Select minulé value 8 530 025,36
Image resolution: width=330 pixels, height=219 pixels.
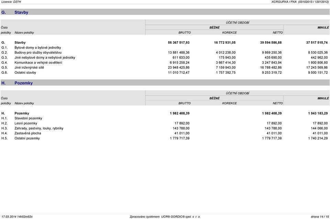(x=318, y=53)
